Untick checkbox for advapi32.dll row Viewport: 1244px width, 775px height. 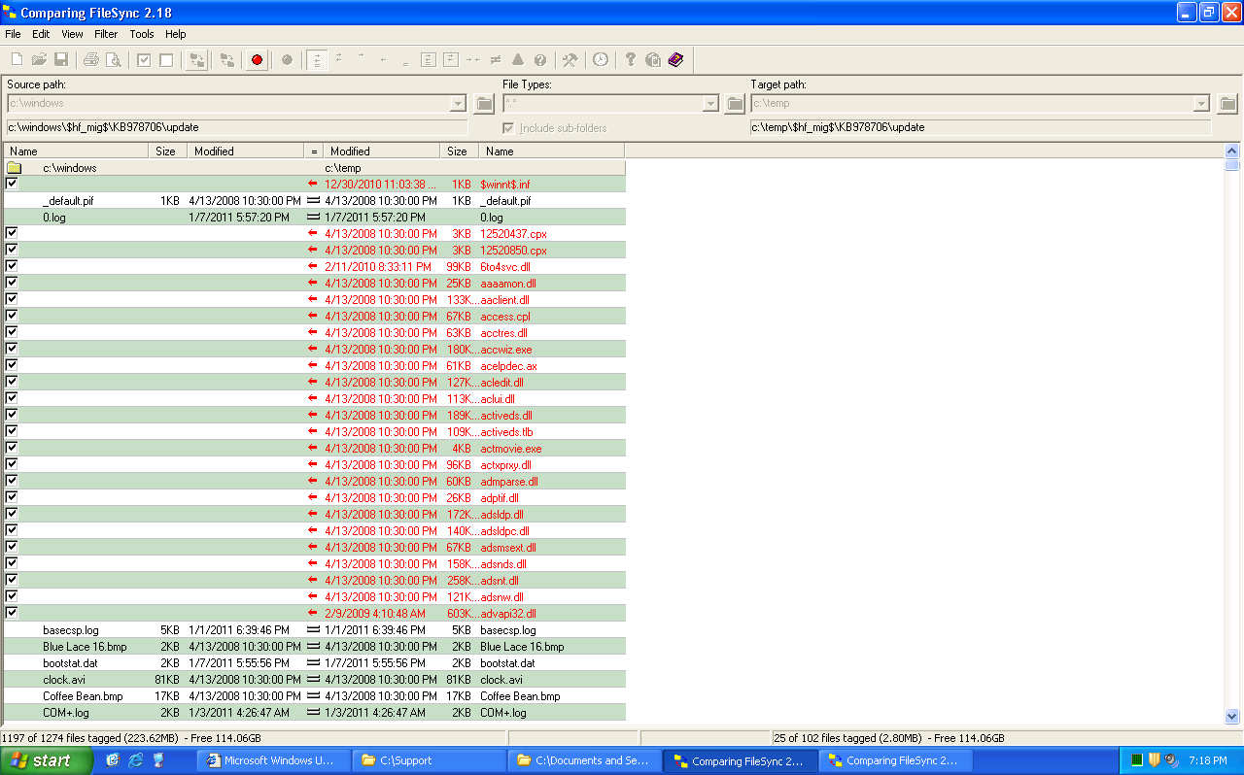tap(12, 613)
